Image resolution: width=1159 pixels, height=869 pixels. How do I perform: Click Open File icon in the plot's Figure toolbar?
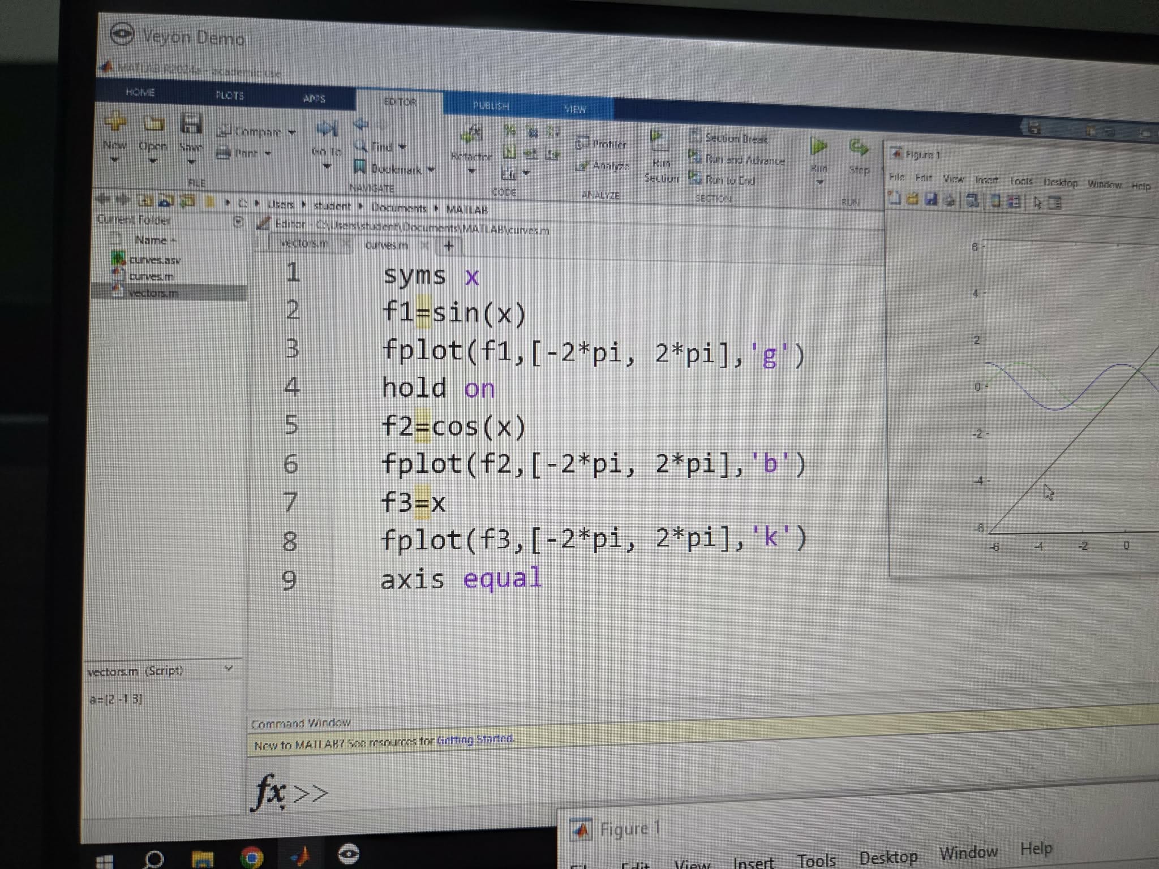912,199
